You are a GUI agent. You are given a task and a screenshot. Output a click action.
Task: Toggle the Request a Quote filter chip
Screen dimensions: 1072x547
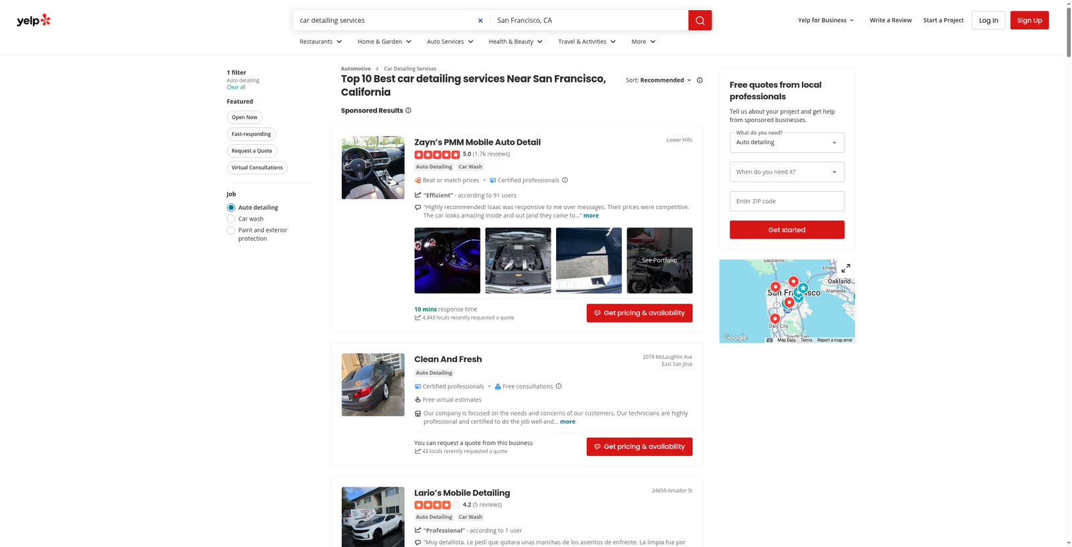click(x=252, y=151)
